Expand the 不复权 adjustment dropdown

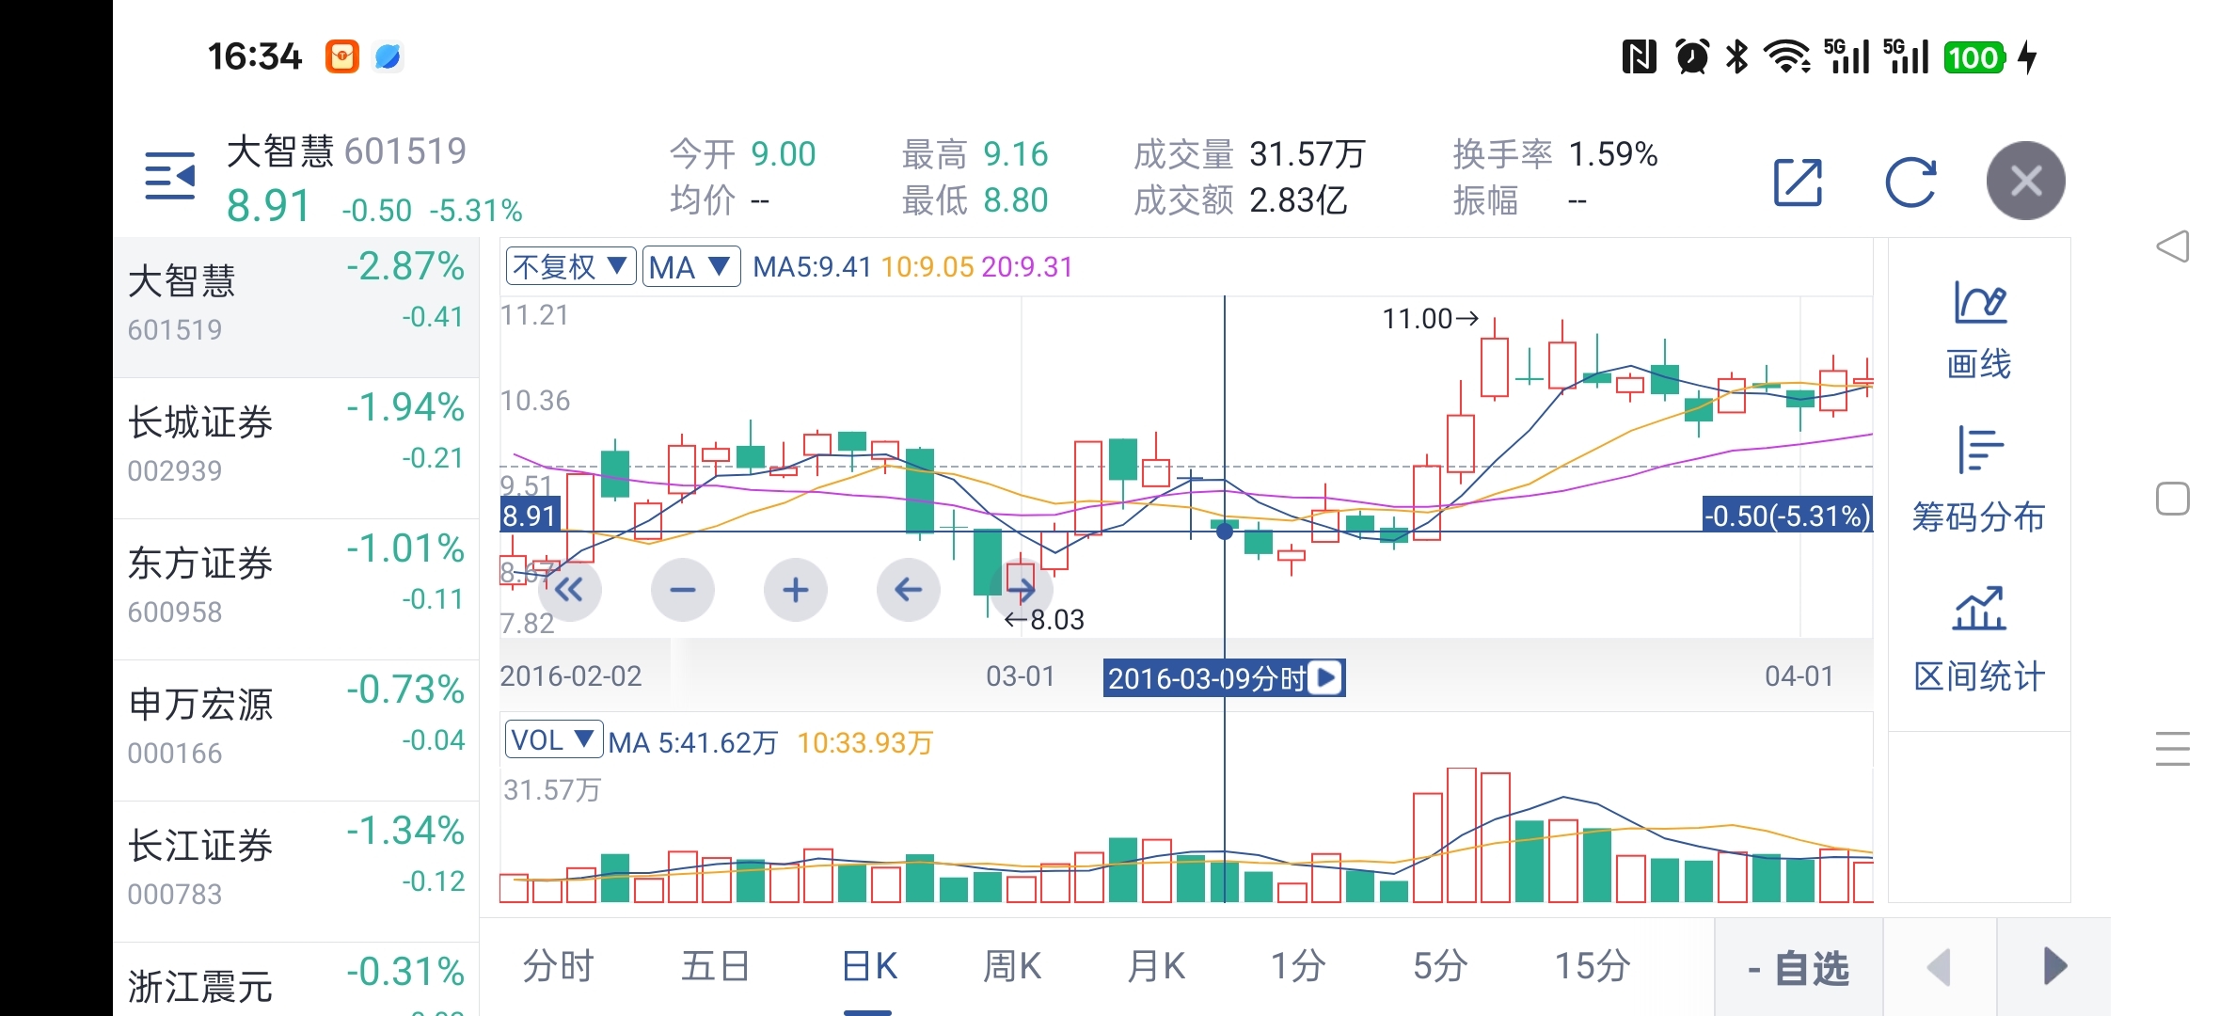pyautogui.click(x=571, y=267)
